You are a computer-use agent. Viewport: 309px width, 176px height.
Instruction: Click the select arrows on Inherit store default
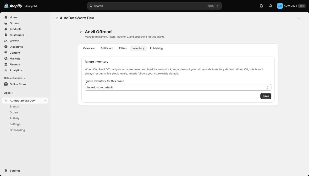(267, 87)
